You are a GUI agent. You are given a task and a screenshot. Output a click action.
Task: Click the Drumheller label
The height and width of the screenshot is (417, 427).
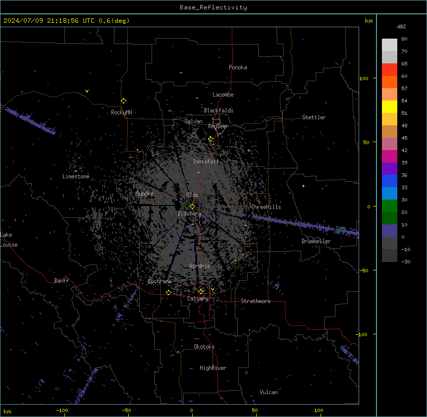tap(316, 241)
